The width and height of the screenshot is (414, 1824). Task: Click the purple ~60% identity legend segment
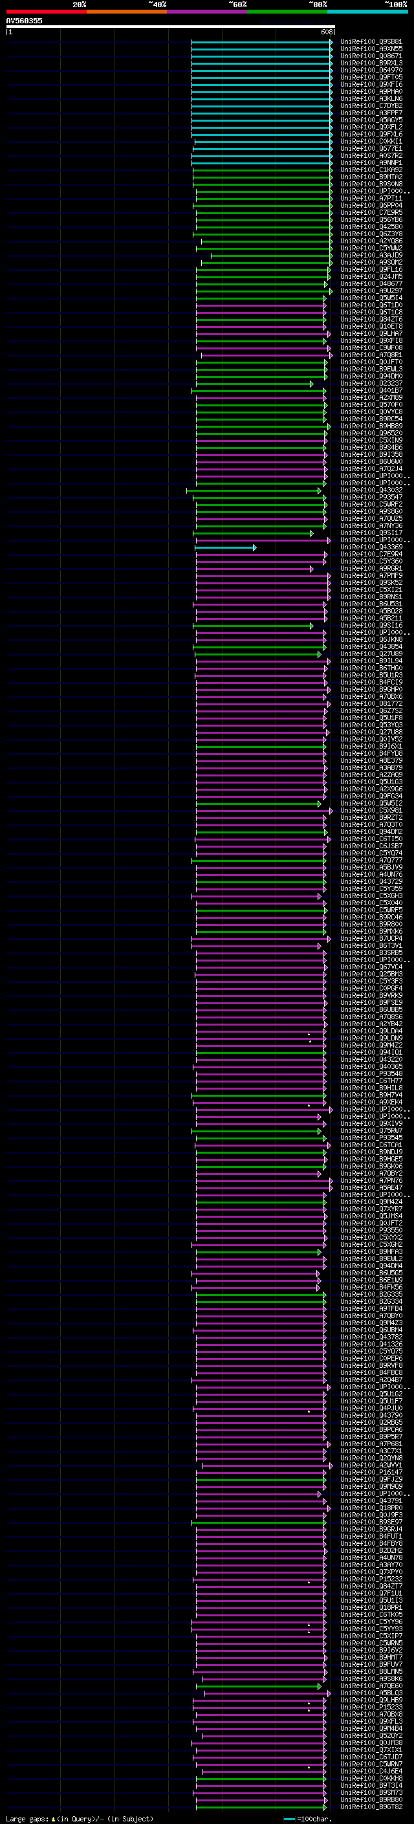pyautogui.click(x=206, y=12)
